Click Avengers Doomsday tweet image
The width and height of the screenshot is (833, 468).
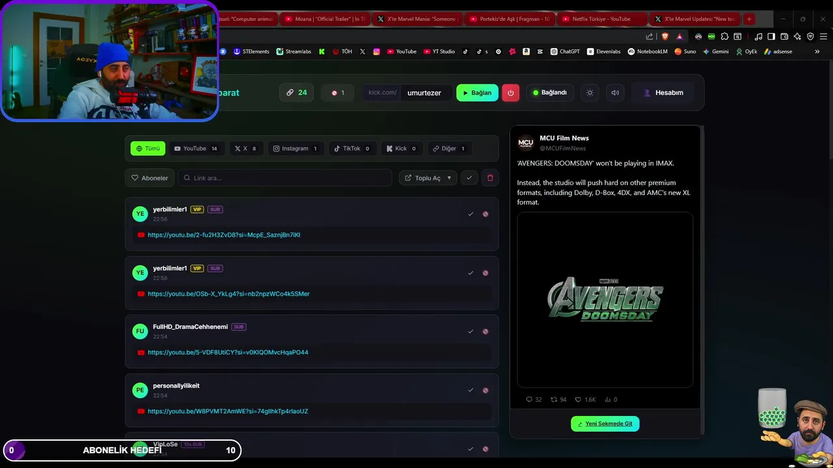pos(605,300)
